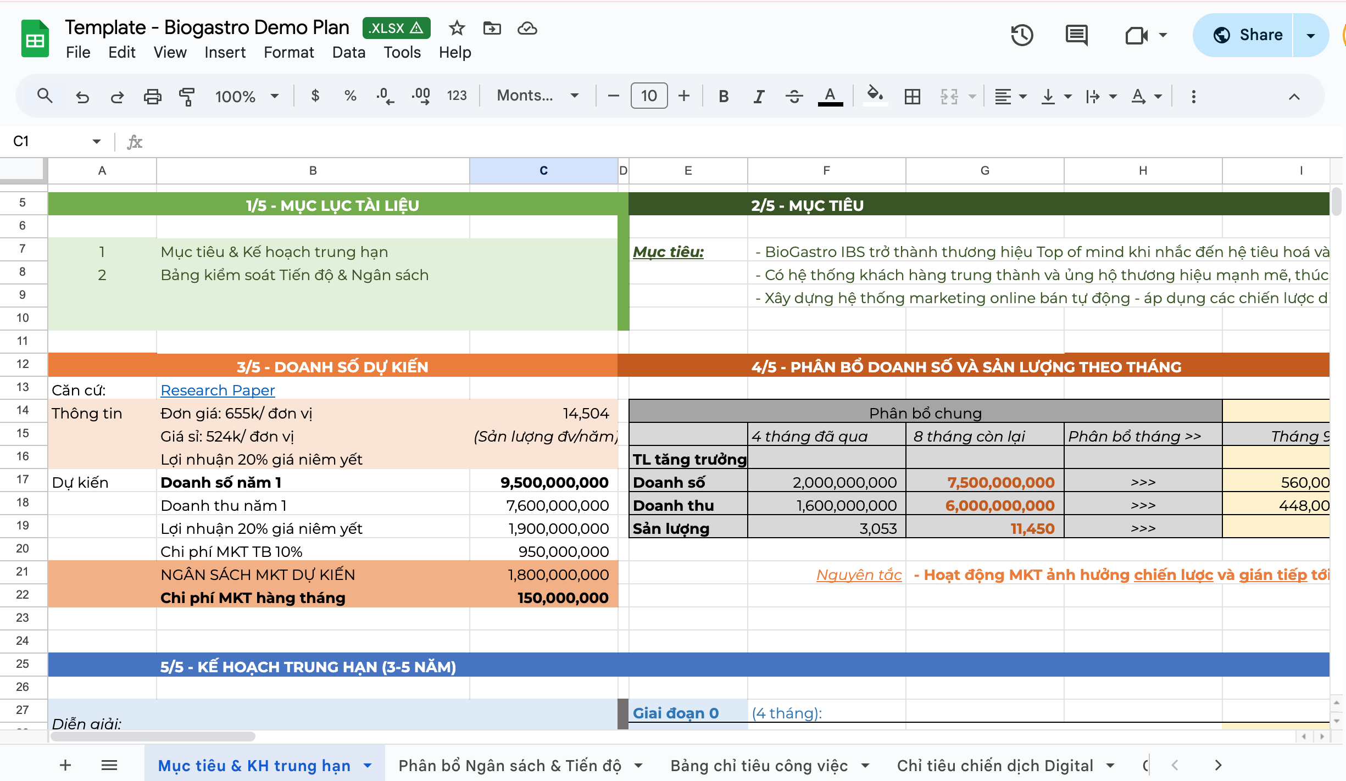Star this spreadsheet document
The width and height of the screenshot is (1346, 781).
pos(457,28)
